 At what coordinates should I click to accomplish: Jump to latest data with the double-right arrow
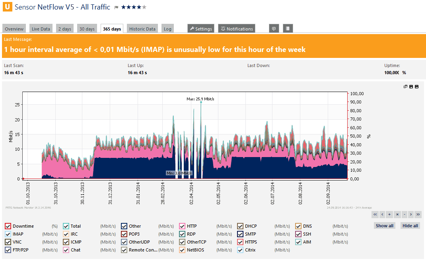[x=418, y=214]
